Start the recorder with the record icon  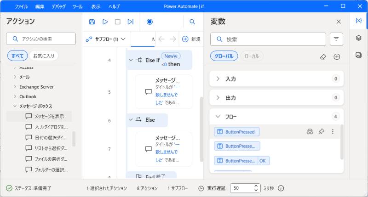149,22
